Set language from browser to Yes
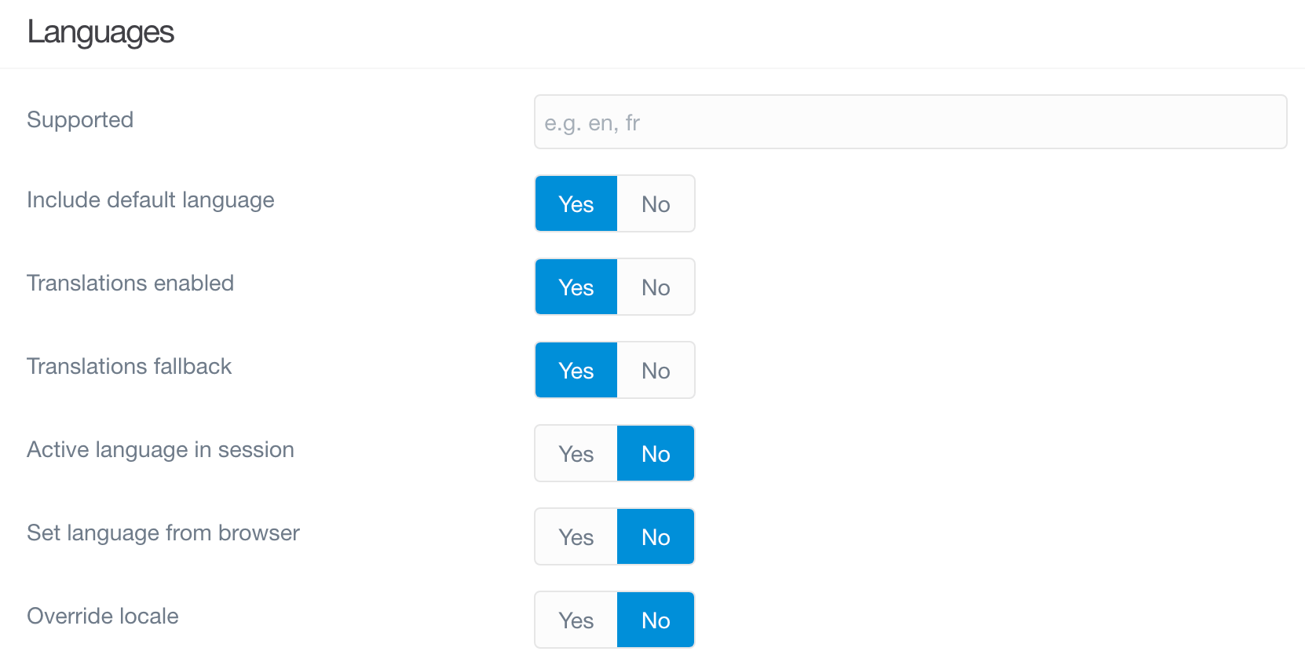The height and width of the screenshot is (666, 1305). pyautogui.click(x=576, y=536)
